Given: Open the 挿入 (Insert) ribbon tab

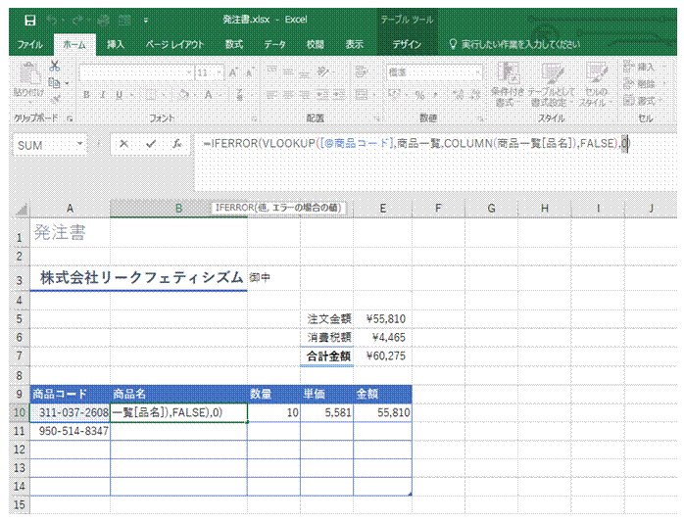Looking at the screenshot, I should click(x=116, y=44).
